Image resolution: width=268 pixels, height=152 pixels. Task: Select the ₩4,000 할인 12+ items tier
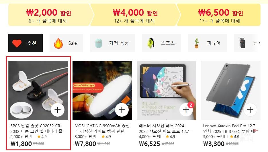click(135, 15)
